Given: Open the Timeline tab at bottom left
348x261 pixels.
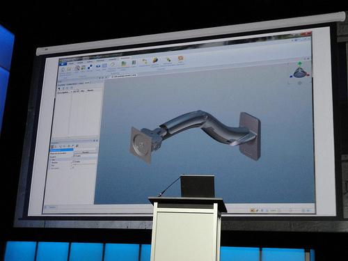Looking at the screenshot, I should pos(51,207).
